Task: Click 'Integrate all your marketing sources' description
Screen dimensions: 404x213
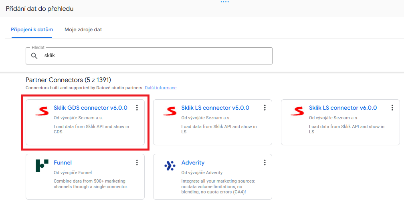Action: [218, 187]
